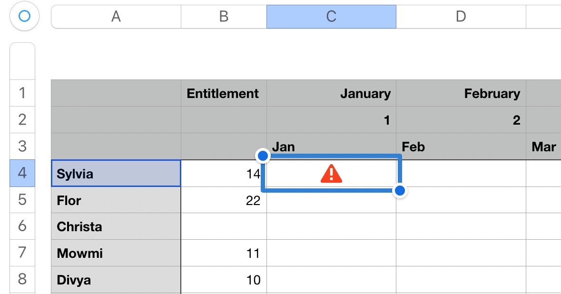Click the top-left selection drag handle
561x294 pixels.
point(263,155)
